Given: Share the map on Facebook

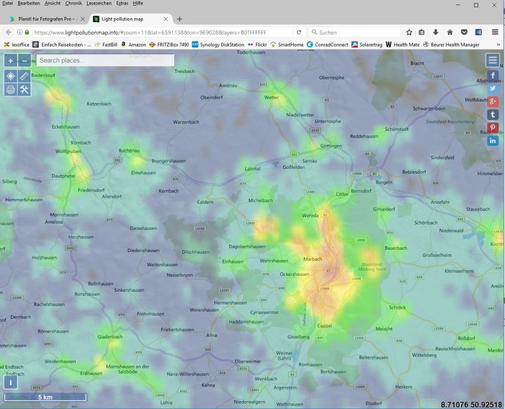Looking at the screenshot, I should click(x=492, y=76).
